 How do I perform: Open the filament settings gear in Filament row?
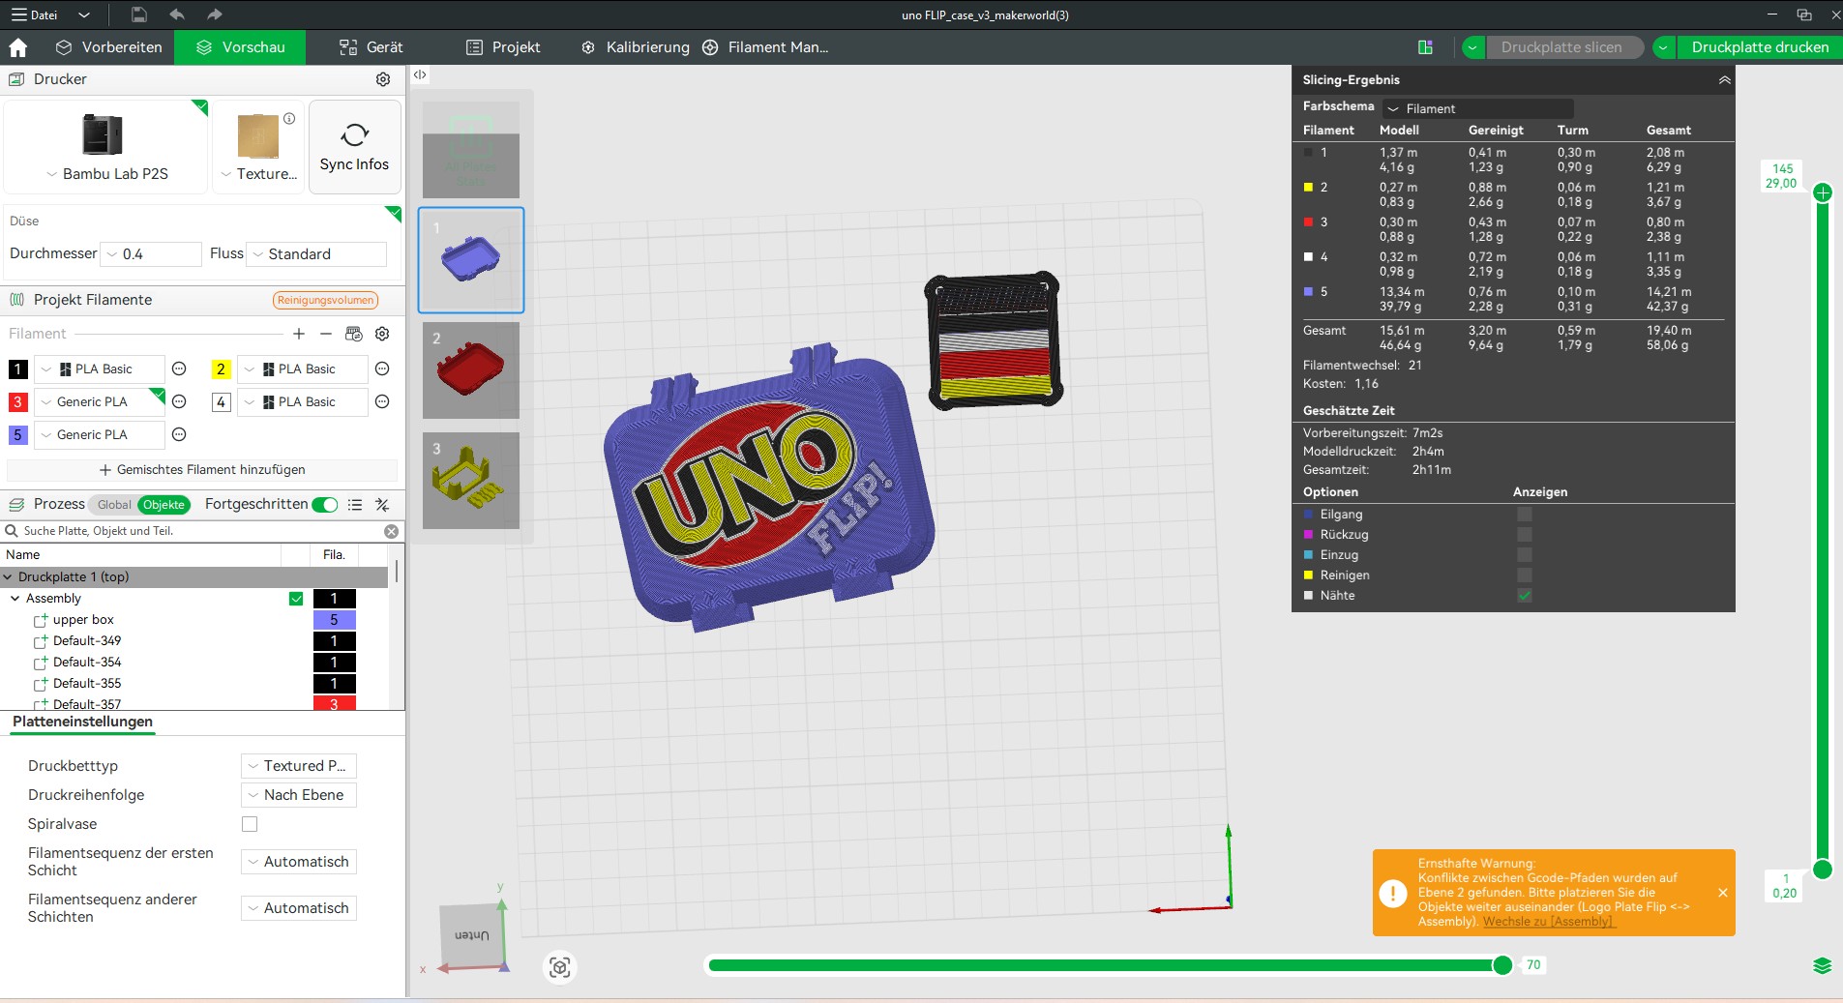click(382, 334)
